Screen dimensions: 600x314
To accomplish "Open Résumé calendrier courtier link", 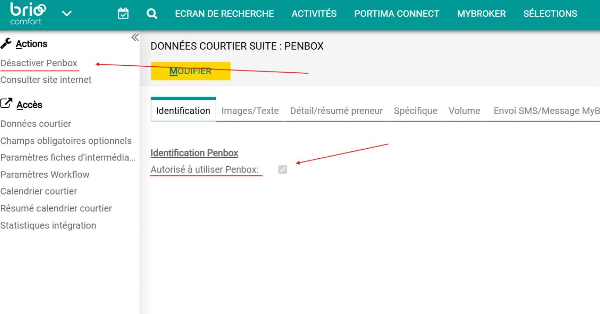I will [x=56, y=208].
